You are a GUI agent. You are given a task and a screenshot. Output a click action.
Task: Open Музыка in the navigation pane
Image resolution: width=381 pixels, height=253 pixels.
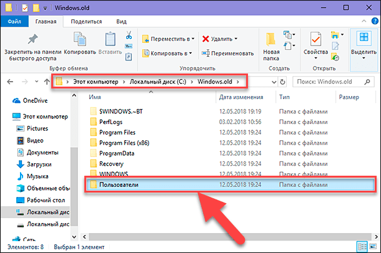click(x=32, y=176)
